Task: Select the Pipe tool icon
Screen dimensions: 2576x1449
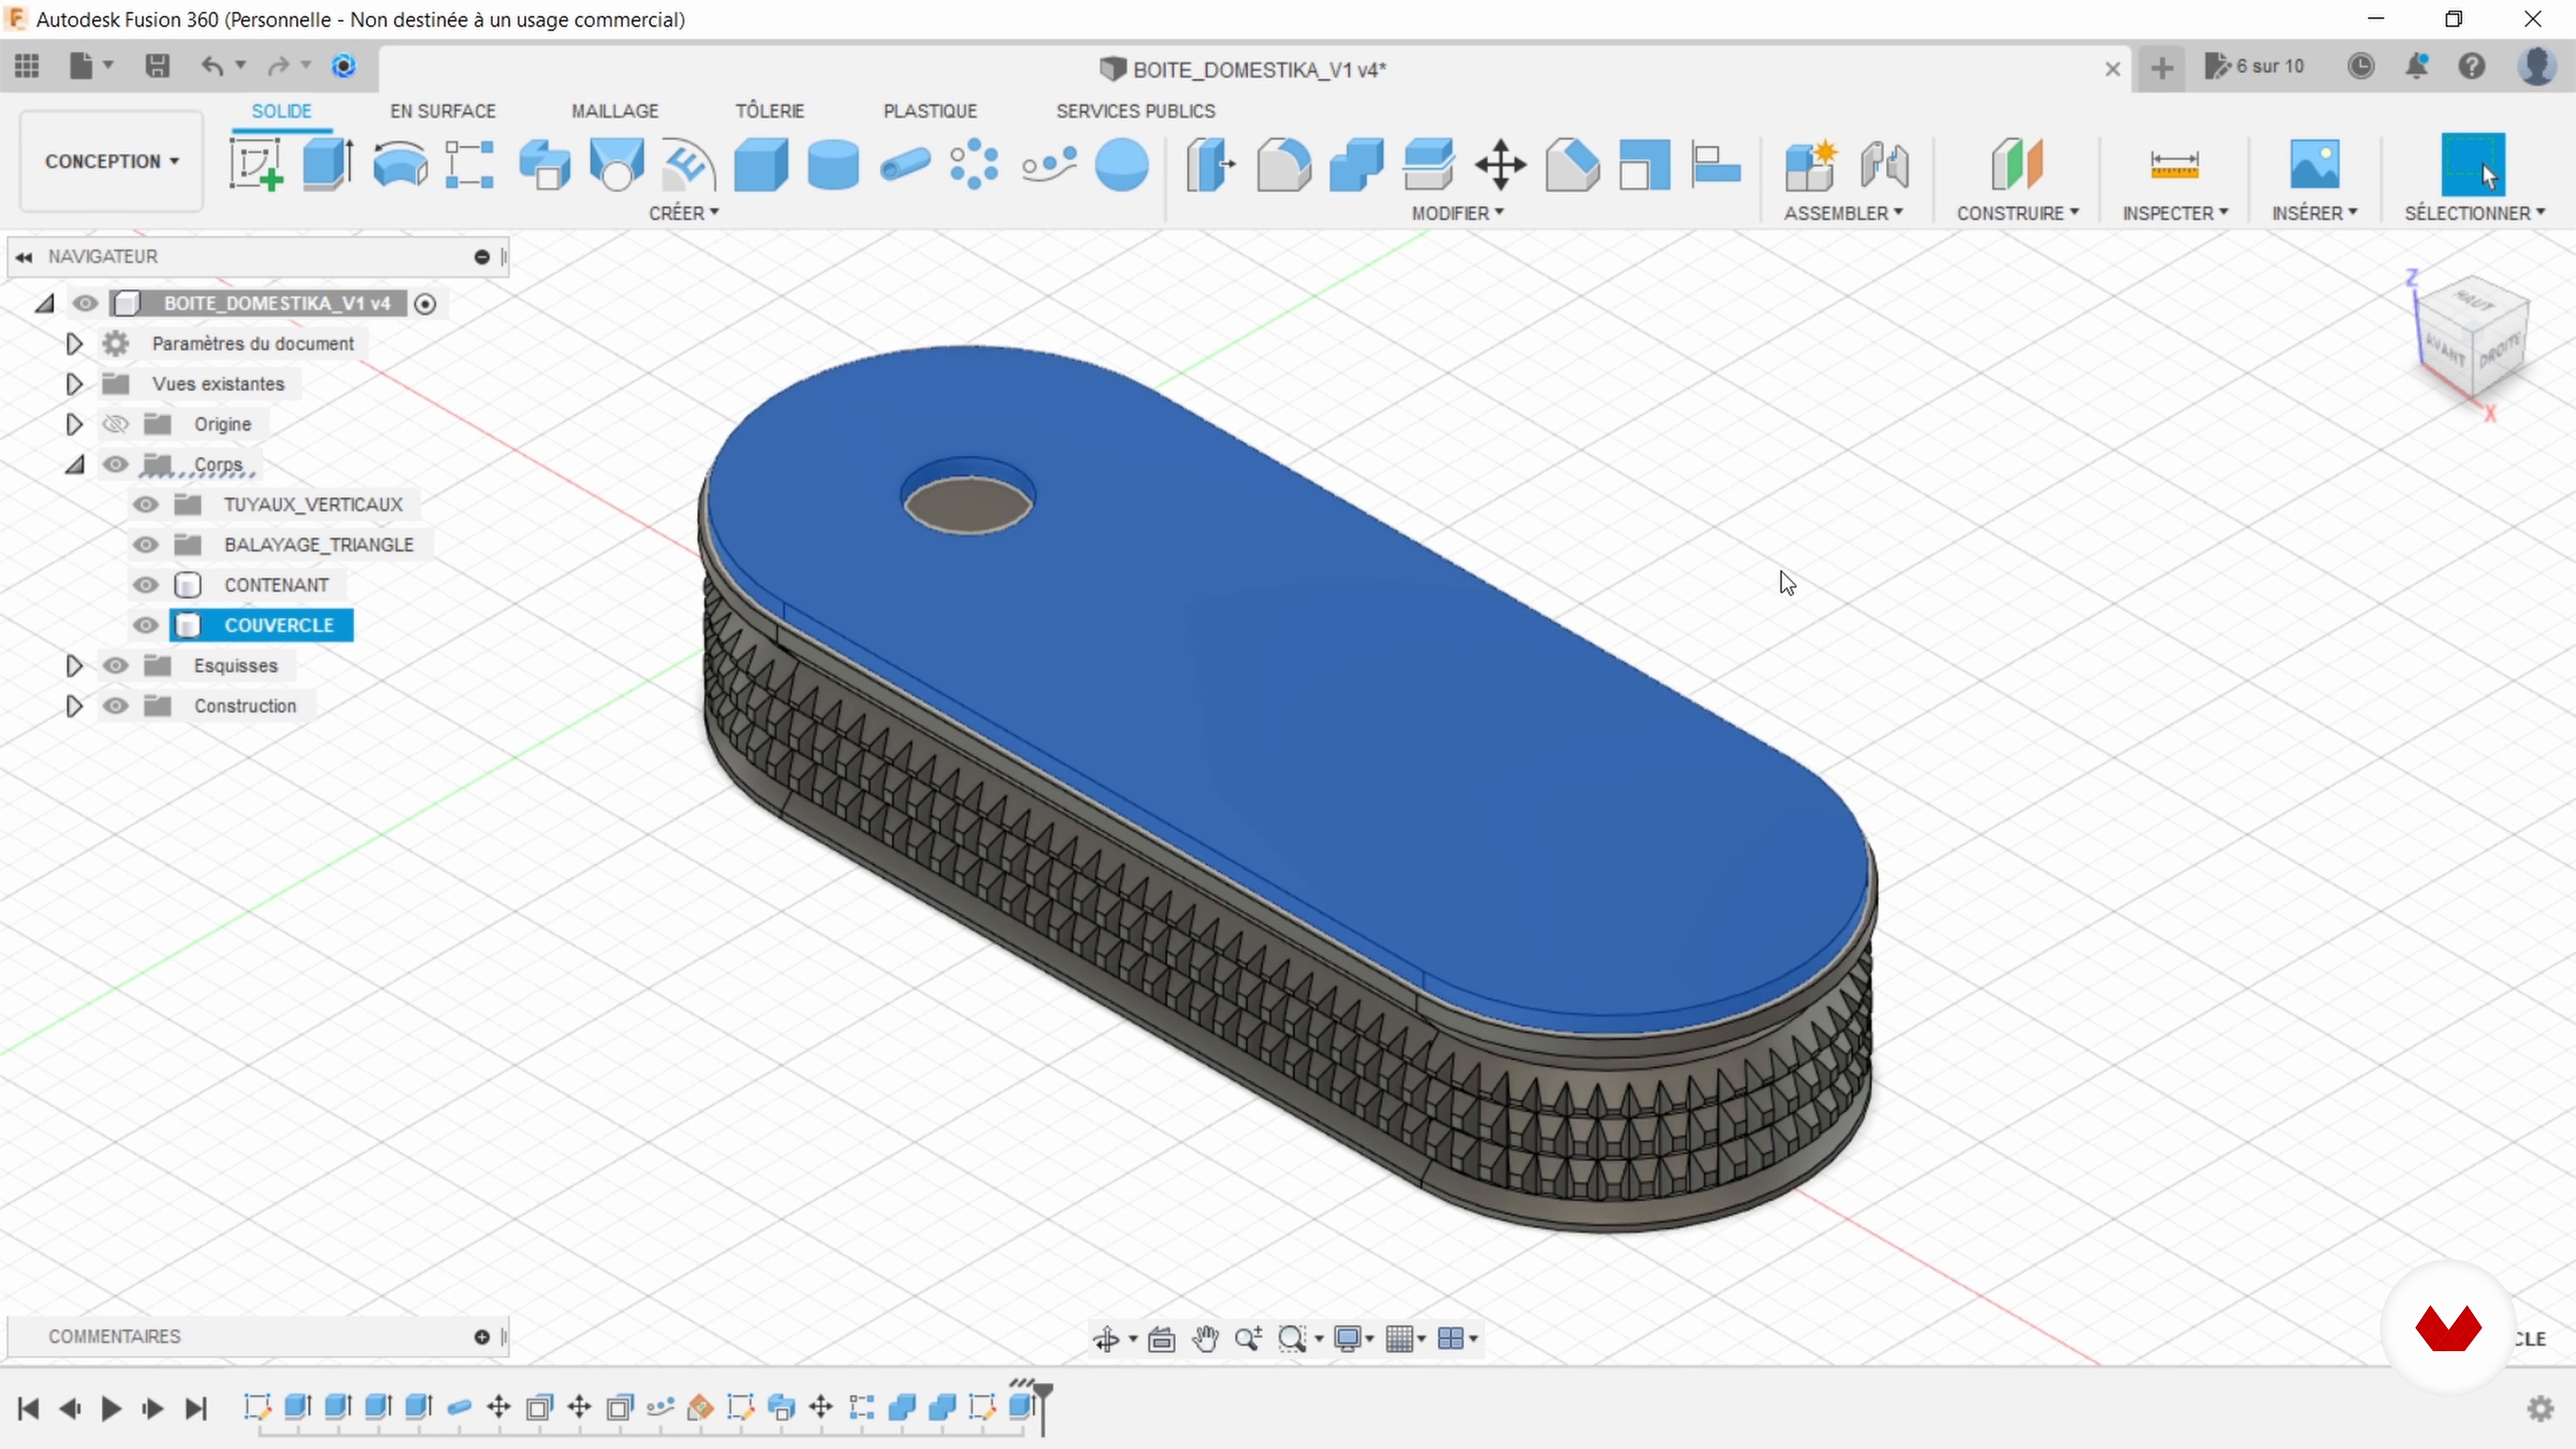Action: coord(905,164)
